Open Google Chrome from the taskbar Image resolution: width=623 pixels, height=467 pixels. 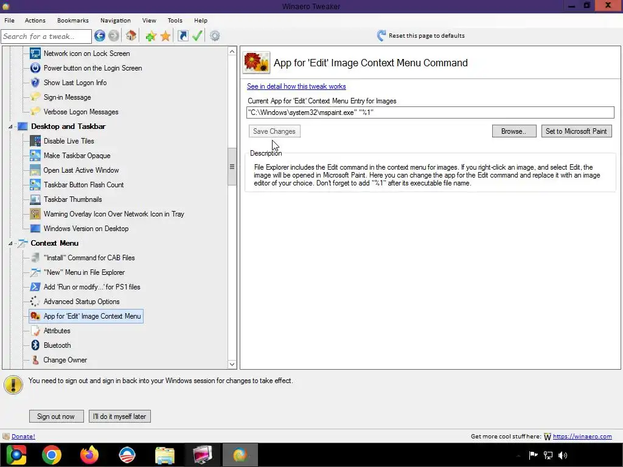pyautogui.click(x=52, y=455)
